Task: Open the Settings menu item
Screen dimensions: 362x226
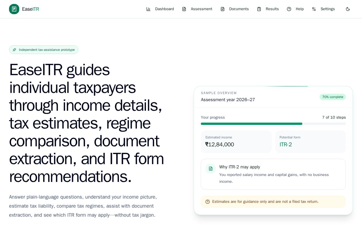Action: 323,9
